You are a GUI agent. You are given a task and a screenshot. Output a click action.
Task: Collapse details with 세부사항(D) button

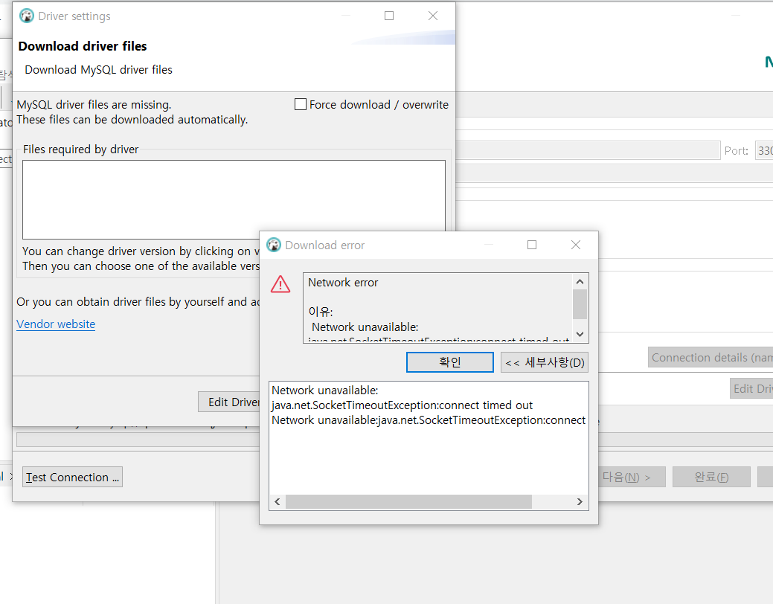[x=545, y=362]
